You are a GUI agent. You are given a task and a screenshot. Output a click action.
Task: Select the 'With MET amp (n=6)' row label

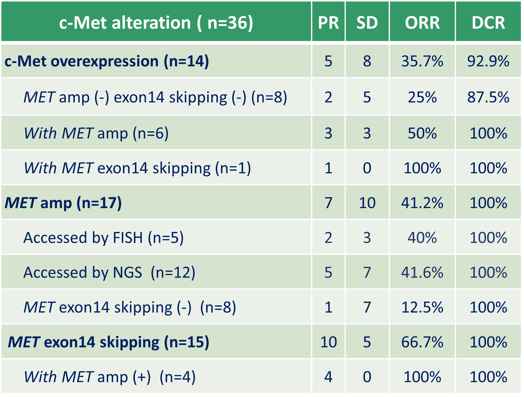pyautogui.click(x=96, y=133)
